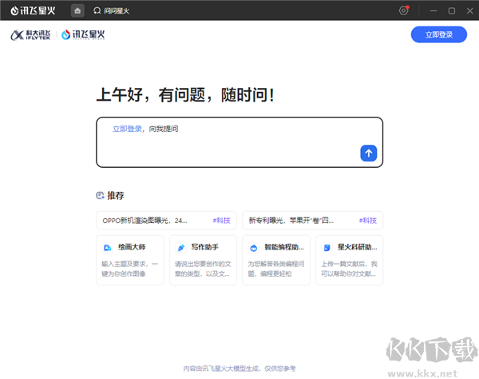This screenshot has width=479, height=379.
Task: Open the 星火科研助手 card
Action: point(349,260)
